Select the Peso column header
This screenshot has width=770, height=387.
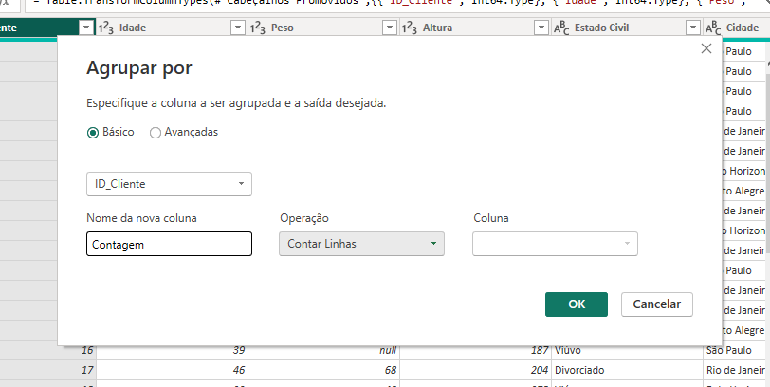pyautogui.click(x=323, y=28)
